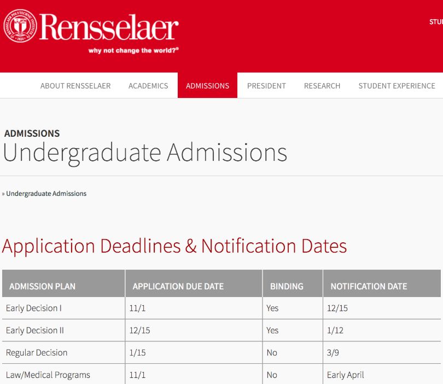Open the Academics navigation item
This screenshot has height=384, width=443.
tap(148, 86)
